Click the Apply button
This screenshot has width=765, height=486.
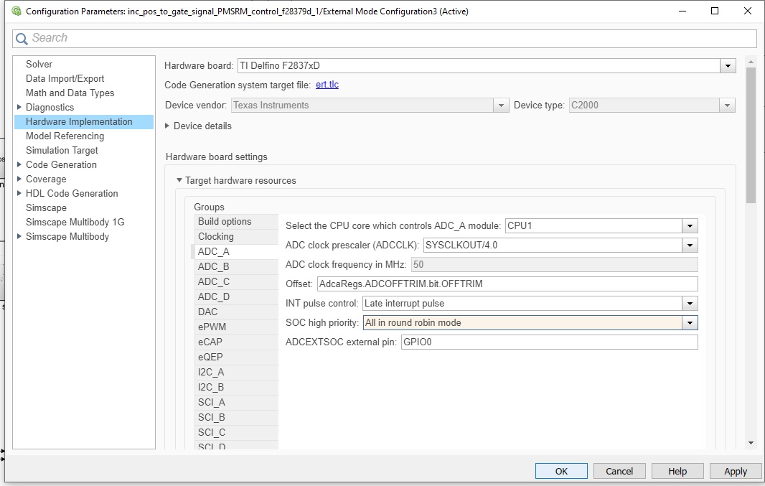[x=736, y=472]
